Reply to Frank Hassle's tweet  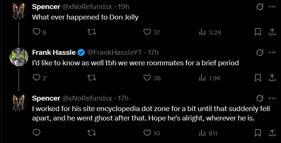[39, 78]
